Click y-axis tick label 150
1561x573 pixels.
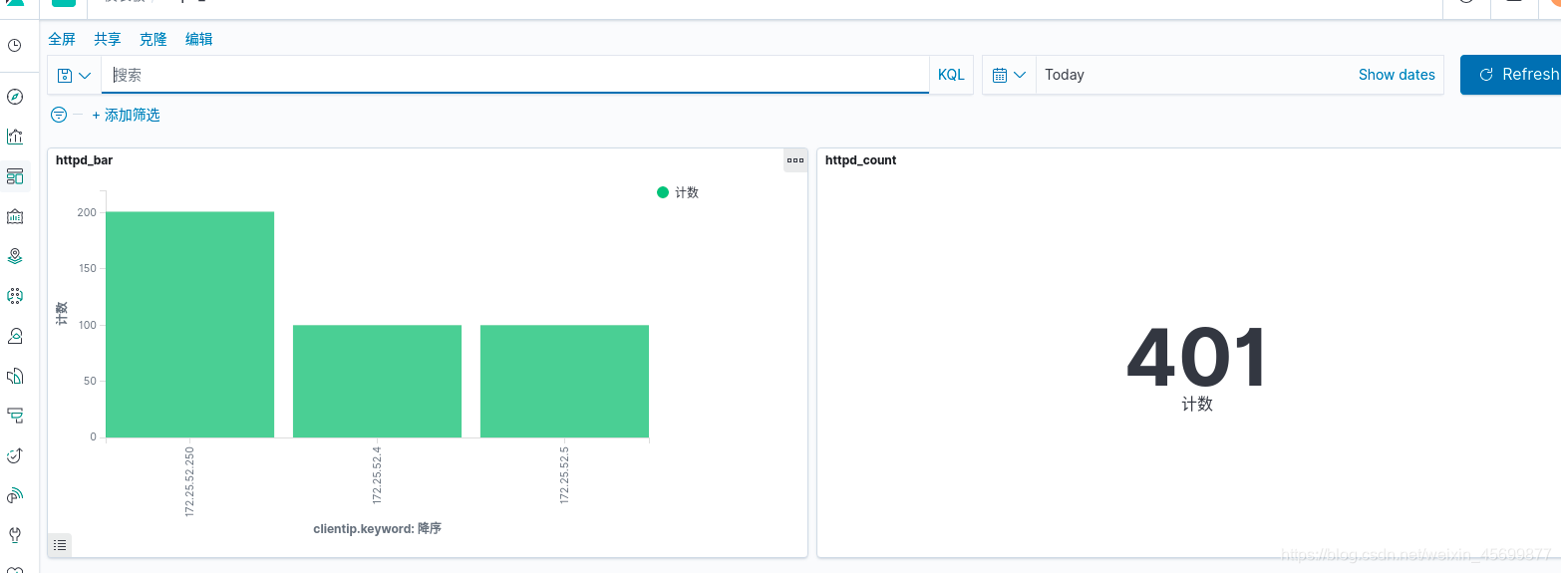pos(87,268)
